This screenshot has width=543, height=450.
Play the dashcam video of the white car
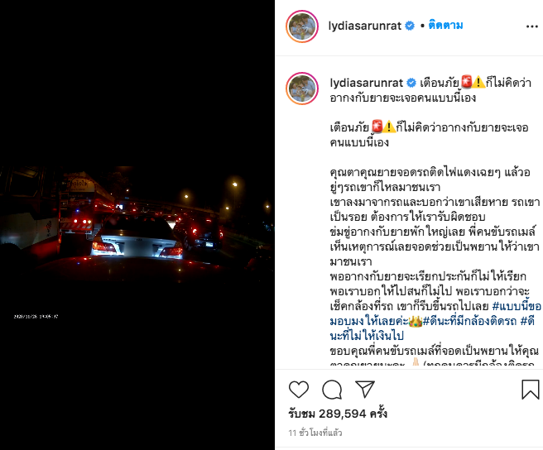pos(137,225)
